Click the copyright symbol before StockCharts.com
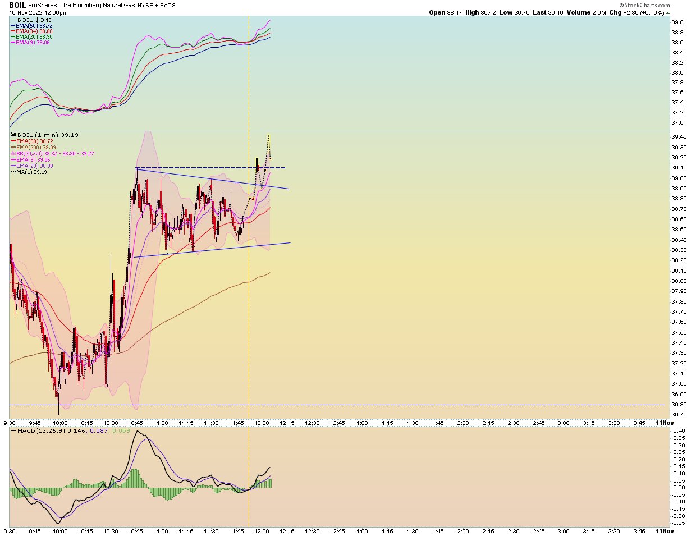 (621, 6)
